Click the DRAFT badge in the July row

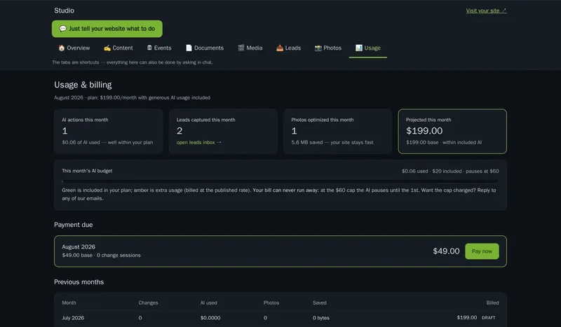488,318
